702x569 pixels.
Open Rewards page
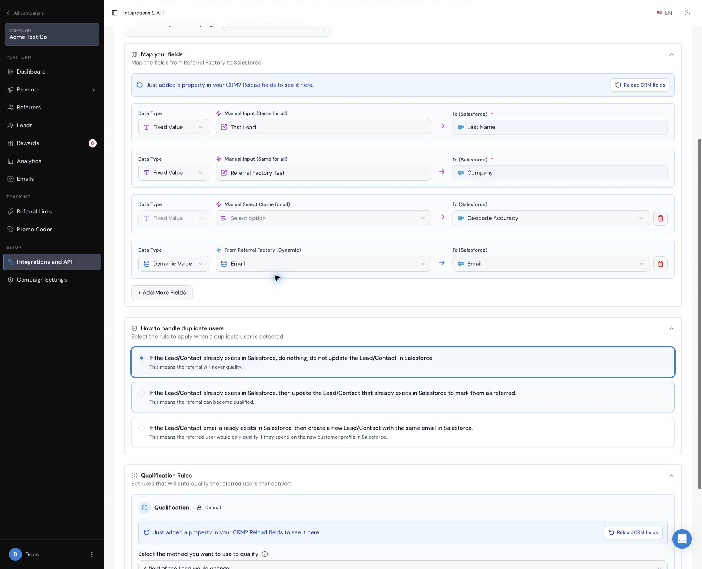pos(52,143)
